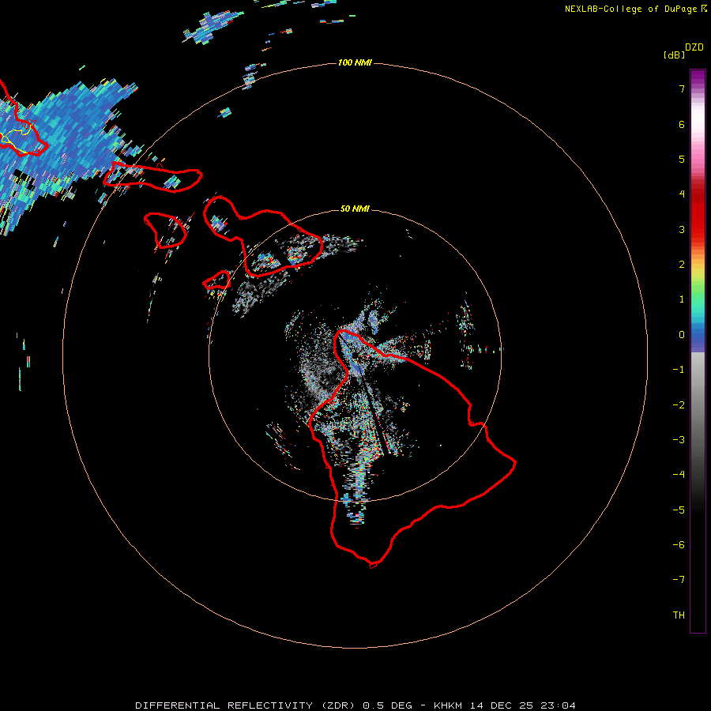Click the 50 NMI range ring label

coord(355,209)
